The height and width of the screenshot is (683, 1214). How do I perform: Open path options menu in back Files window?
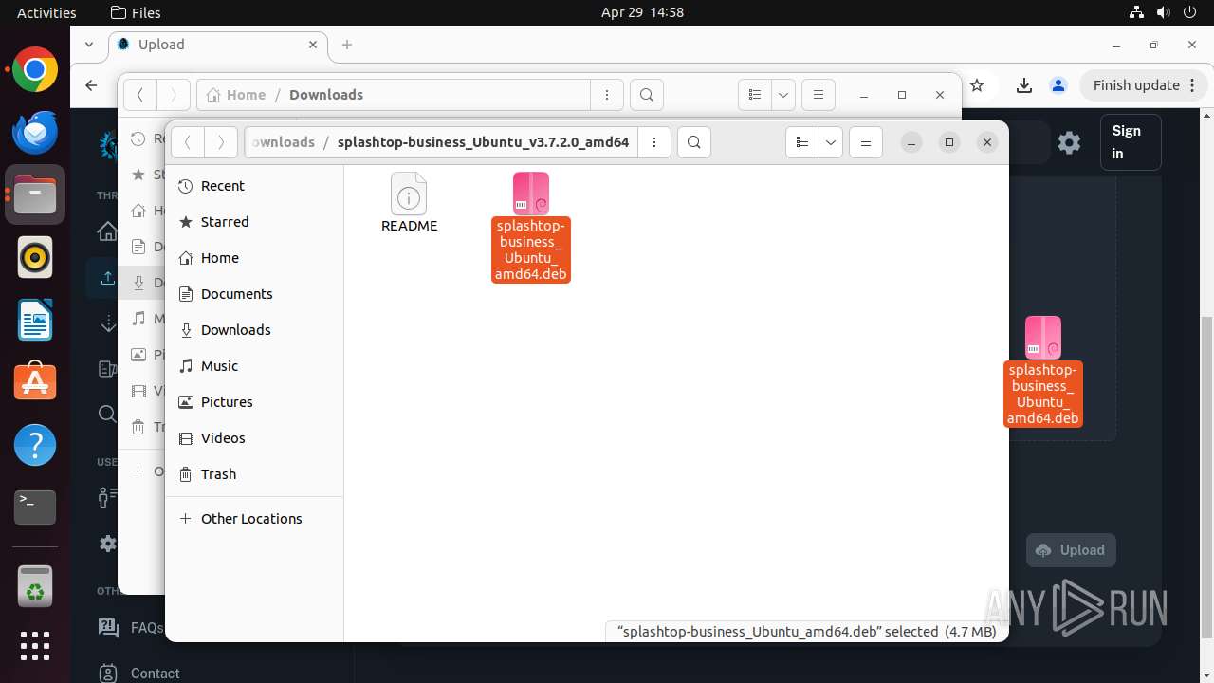click(607, 95)
